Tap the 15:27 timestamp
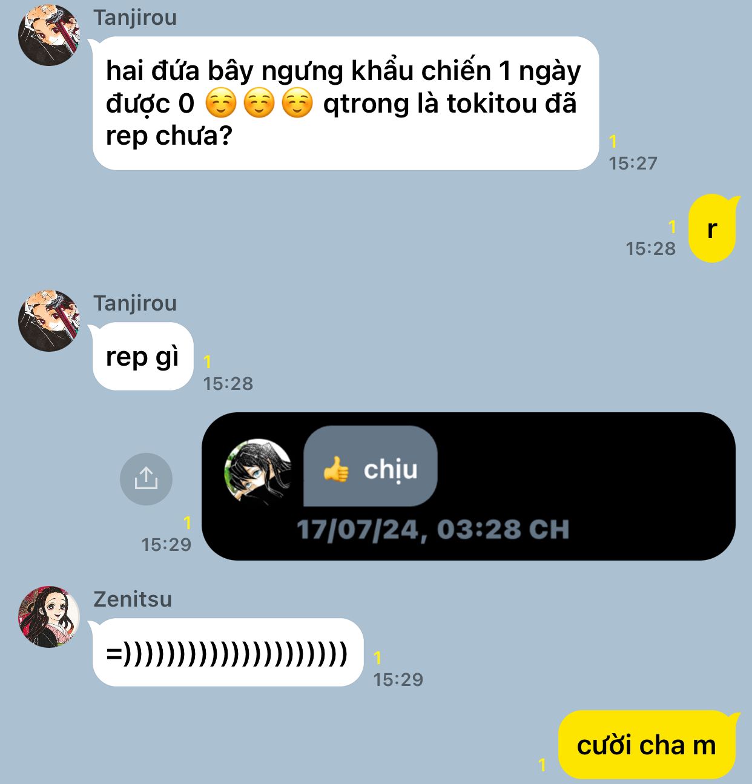 pos(633,163)
